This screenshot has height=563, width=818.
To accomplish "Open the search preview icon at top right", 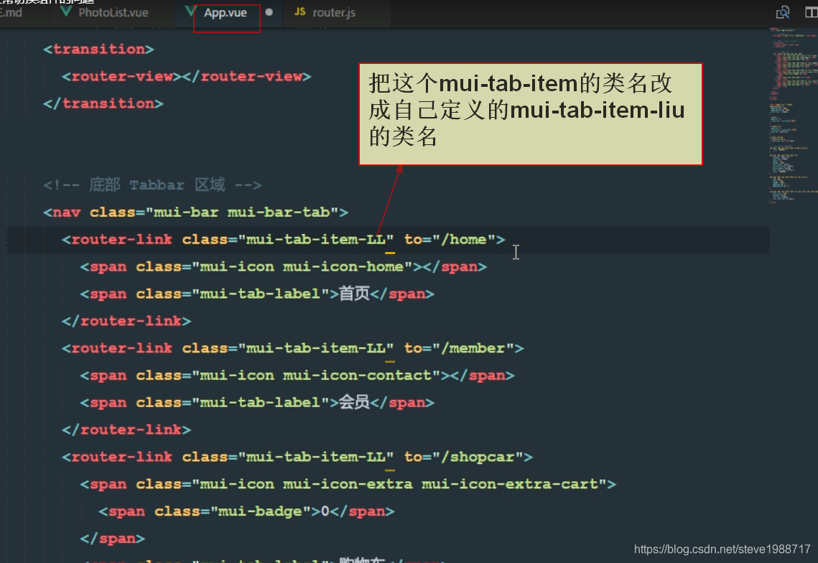I will pyautogui.click(x=783, y=12).
